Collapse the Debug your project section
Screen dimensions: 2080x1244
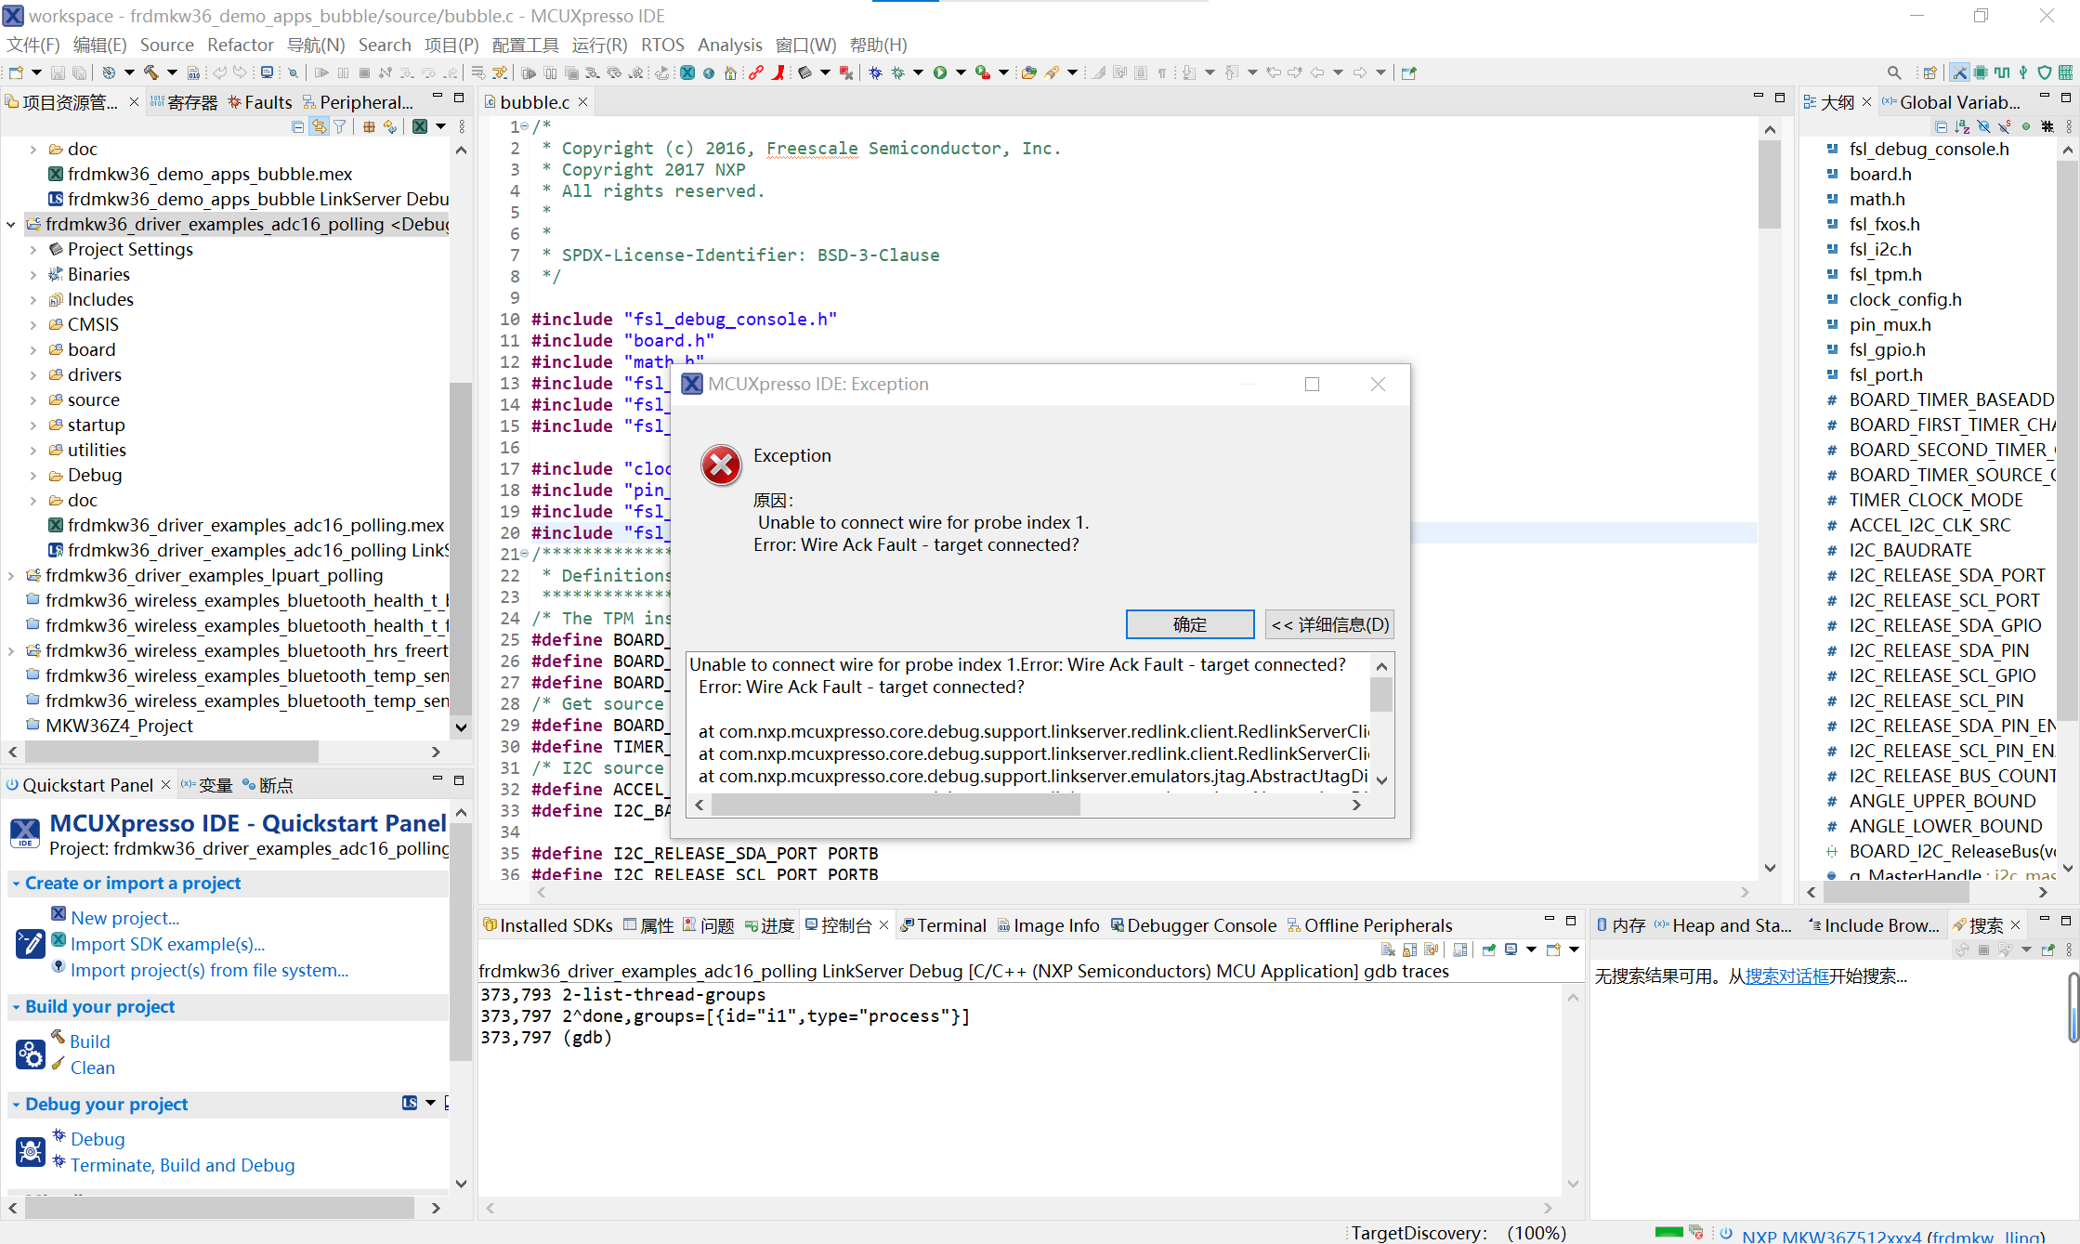pyautogui.click(x=16, y=1105)
